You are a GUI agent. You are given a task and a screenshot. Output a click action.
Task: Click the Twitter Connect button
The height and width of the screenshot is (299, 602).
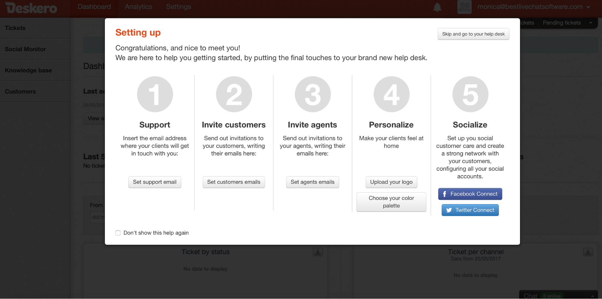pyautogui.click(x=470, y=210)
